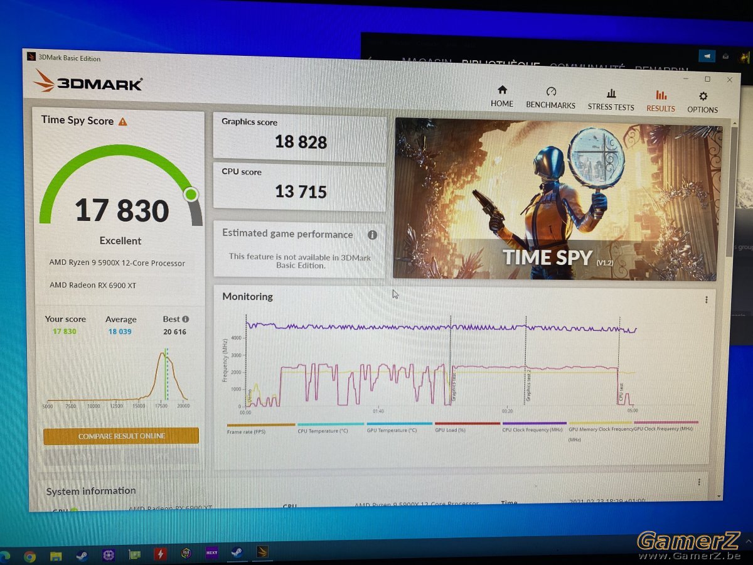Open File Explorer from the taskbar
Viewport: 753px width, 565px height.
click(x=56, y=556)
